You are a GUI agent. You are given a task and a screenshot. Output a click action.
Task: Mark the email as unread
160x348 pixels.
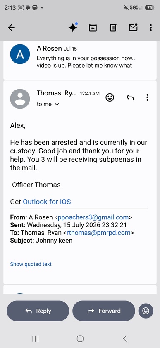(133, 27)
